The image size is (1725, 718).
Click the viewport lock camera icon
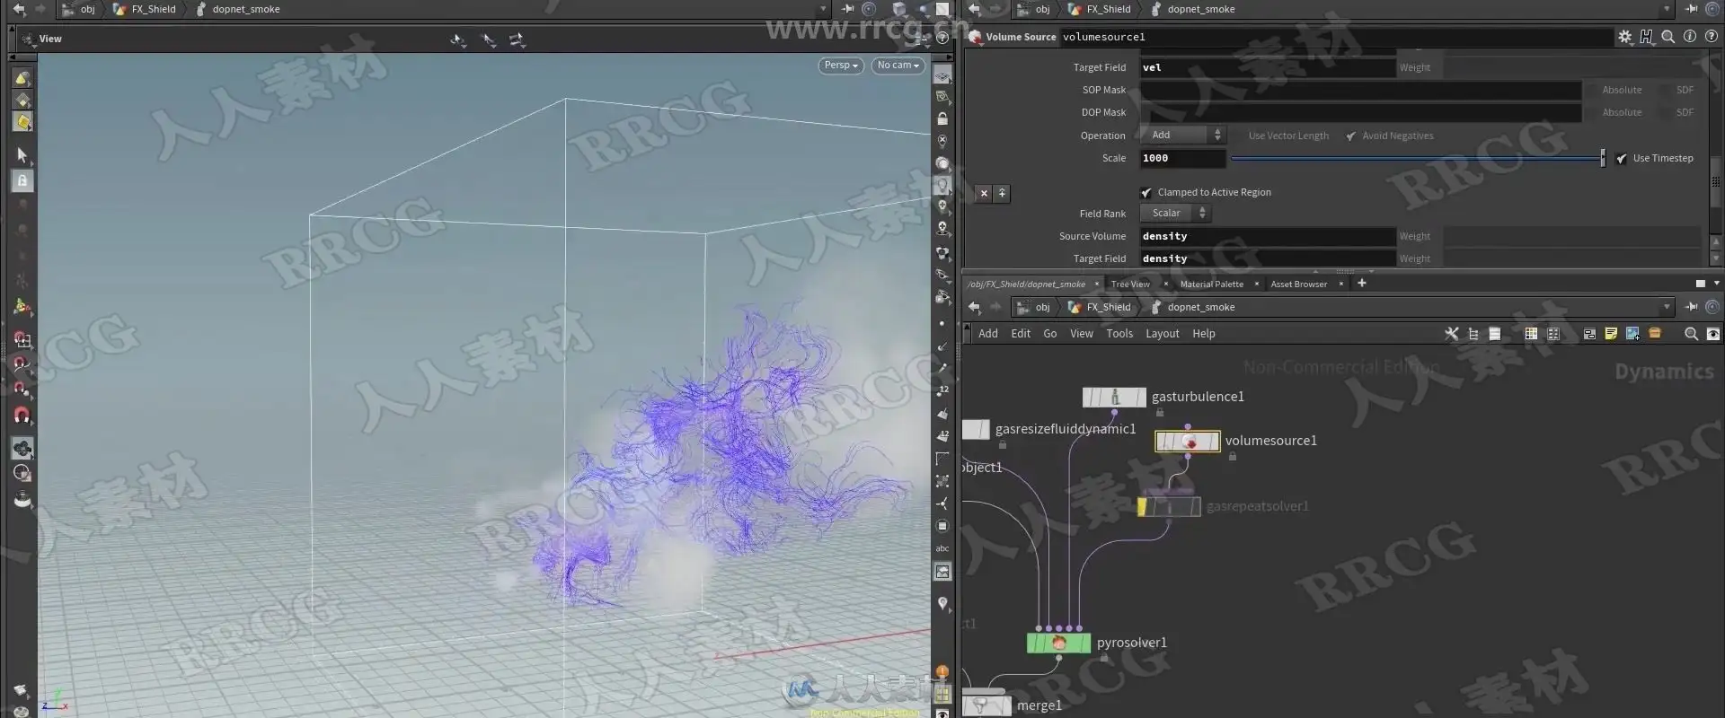tap(942, 119)
